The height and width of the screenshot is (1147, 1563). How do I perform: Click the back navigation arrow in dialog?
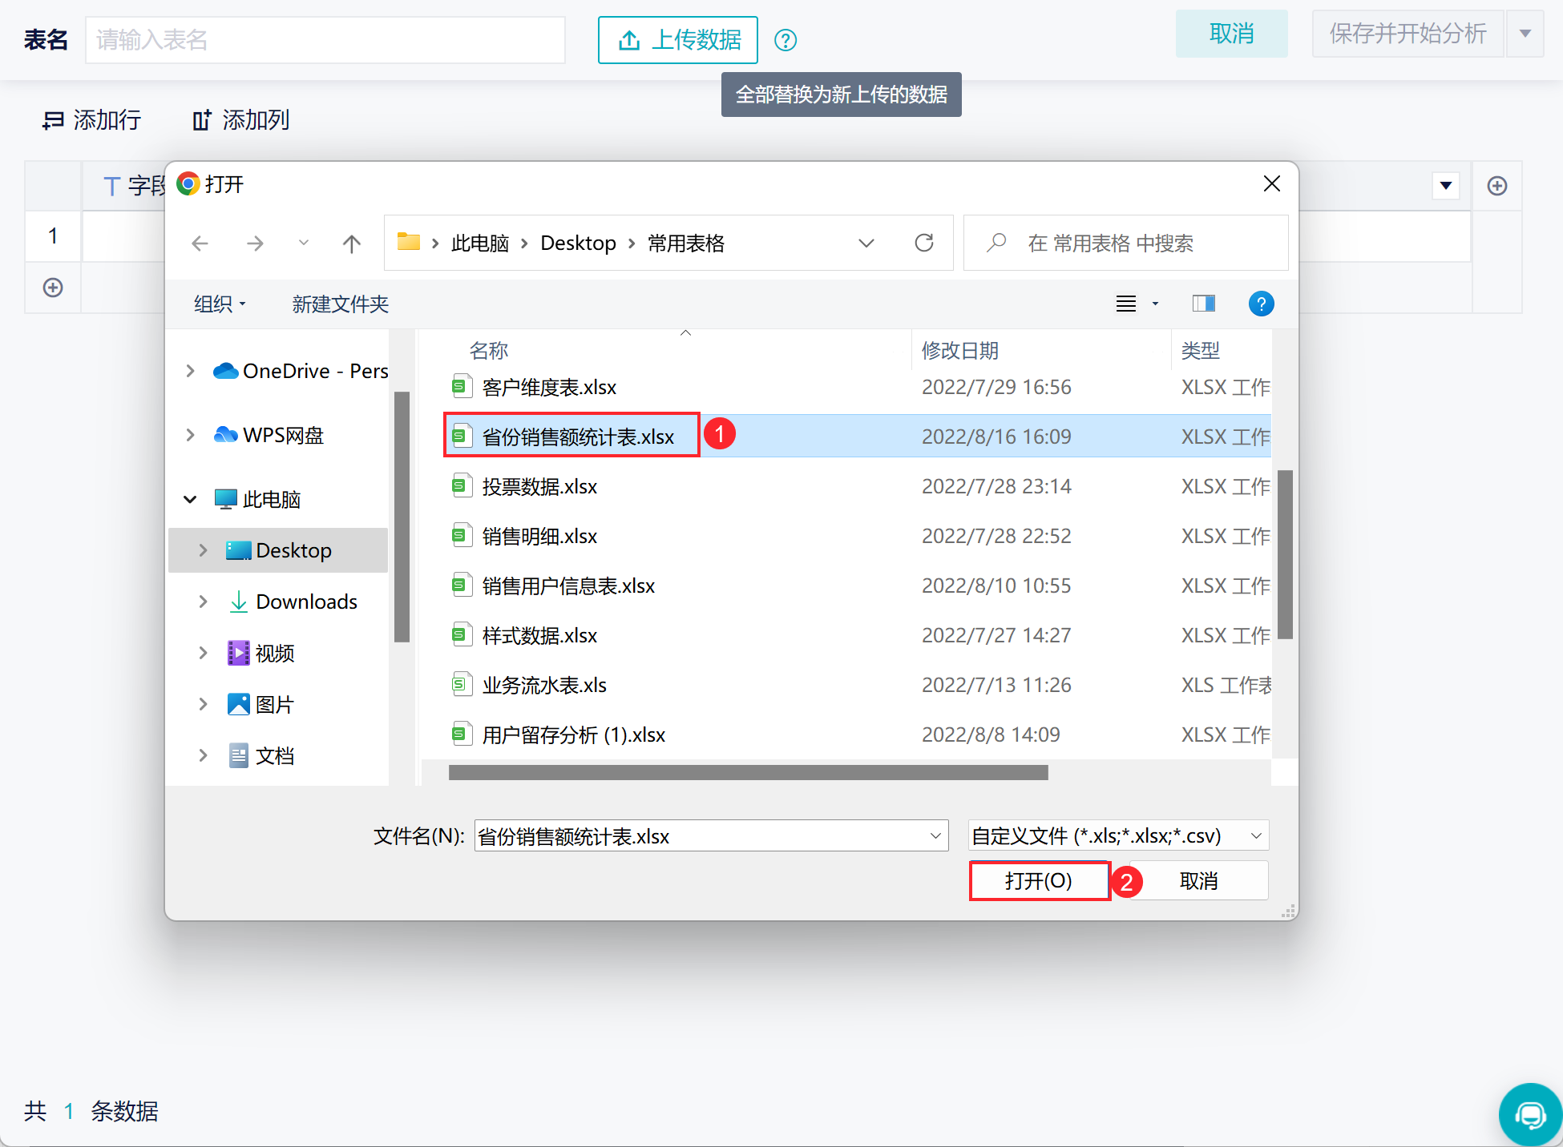pos(200,243)
